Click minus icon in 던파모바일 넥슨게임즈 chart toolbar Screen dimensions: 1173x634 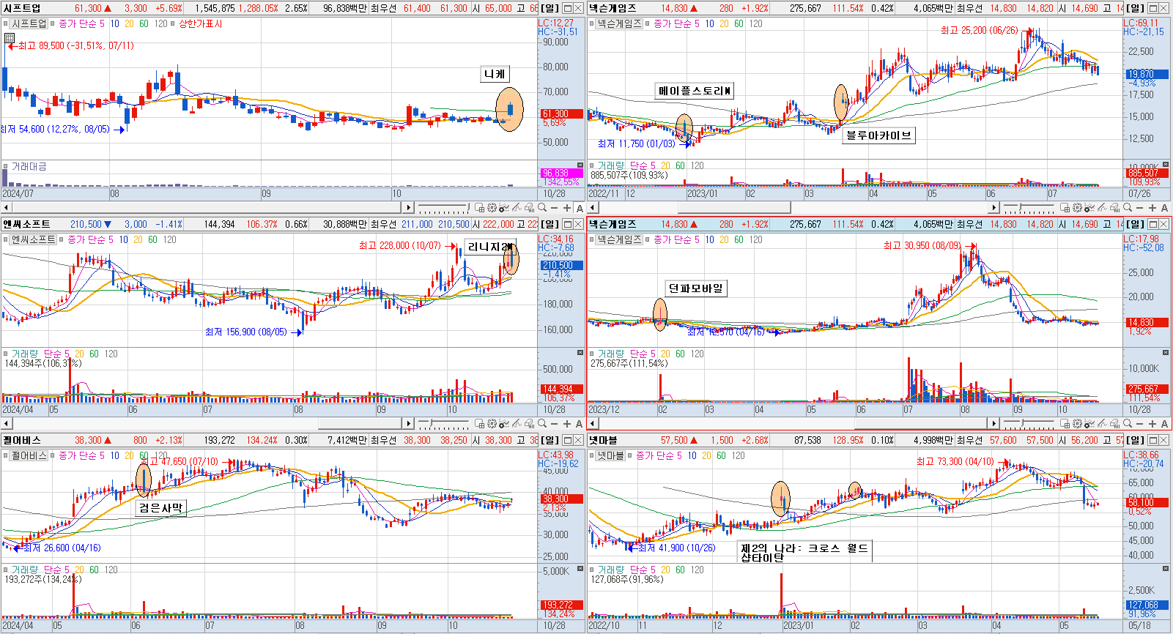point(1140,424)
